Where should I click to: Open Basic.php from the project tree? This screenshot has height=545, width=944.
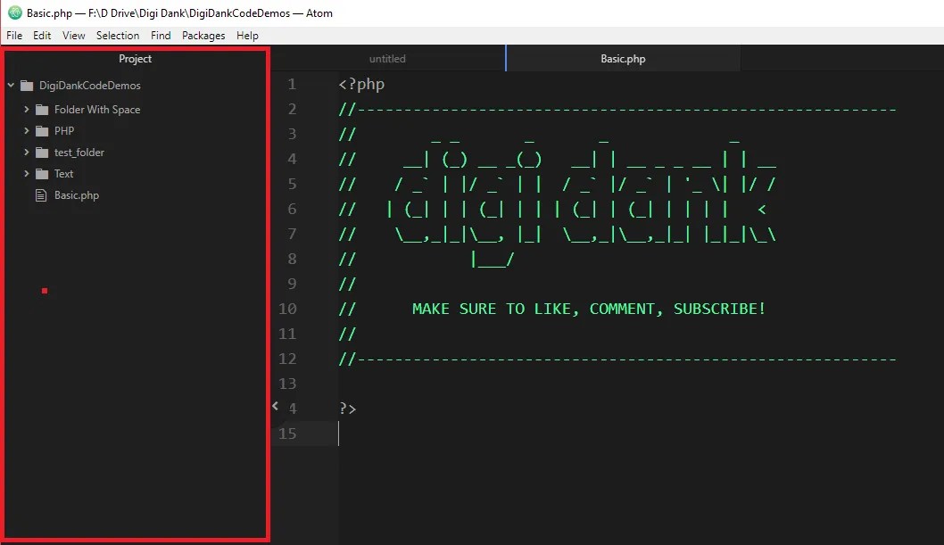click(x=77, y=195)
